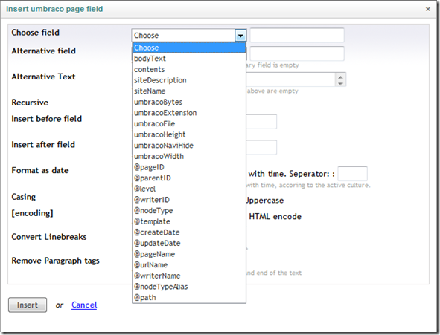This screenshot has height=335, width=440.
Task: Click the Choose field combo box
Action: point(189,36)
